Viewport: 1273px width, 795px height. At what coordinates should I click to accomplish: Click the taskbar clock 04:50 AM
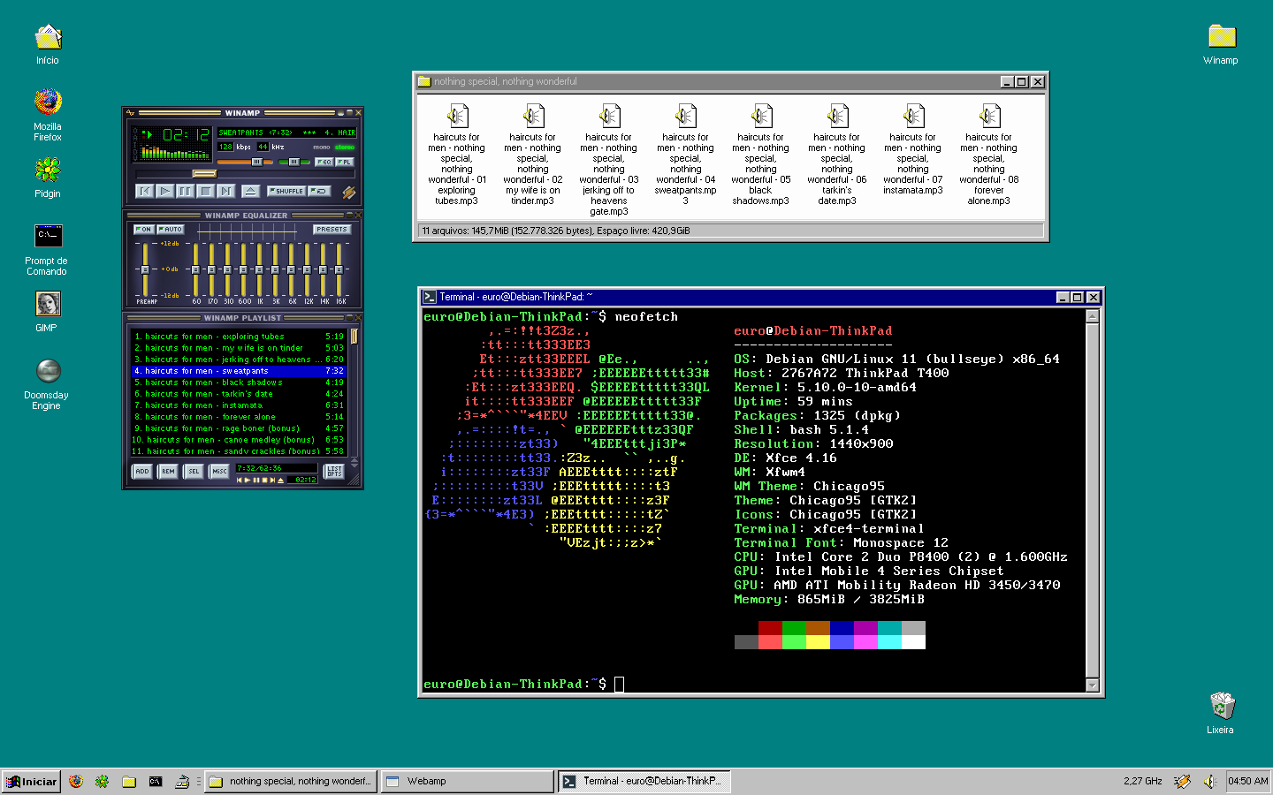click(1248, 781)
